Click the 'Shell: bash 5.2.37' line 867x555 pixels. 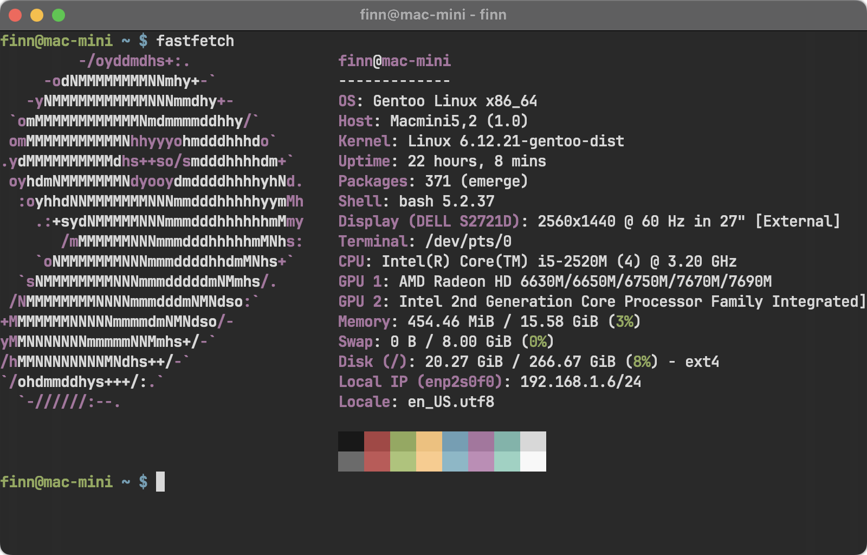coord(416,201)
